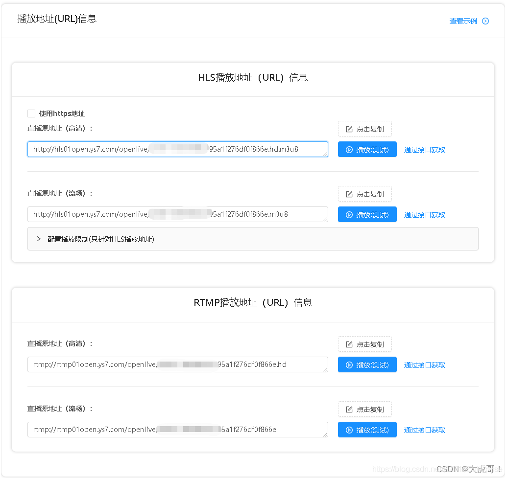Viewport: 507px width, 478px height.
Task: Click the circled play icon beside 查看示例
Action: click(485, 21)
